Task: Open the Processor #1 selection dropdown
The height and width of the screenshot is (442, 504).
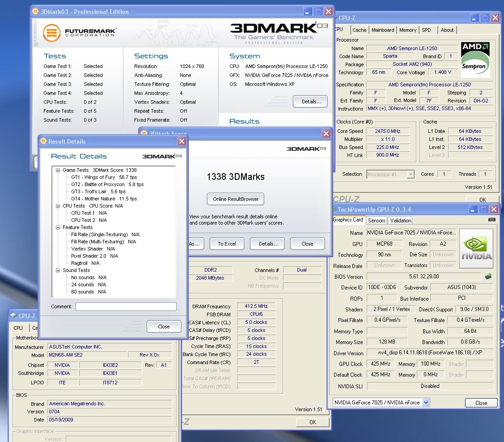Action: (x=411, y=174)
